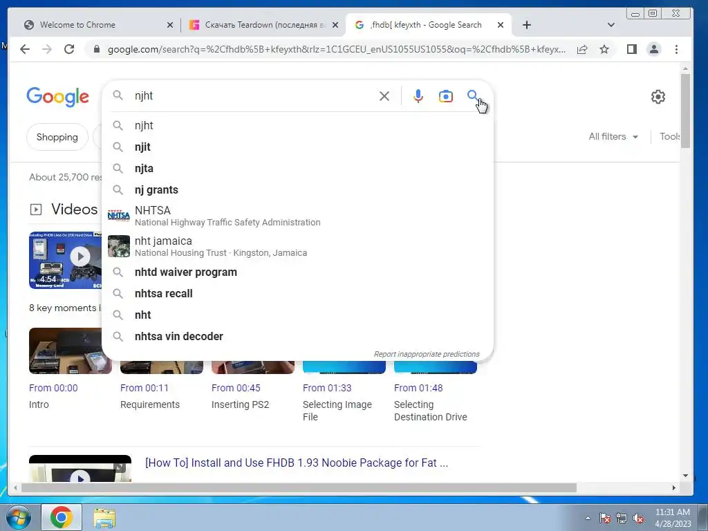Open Google quick settings gear
This screenshot has height=531, width=708.
[658, 96]
